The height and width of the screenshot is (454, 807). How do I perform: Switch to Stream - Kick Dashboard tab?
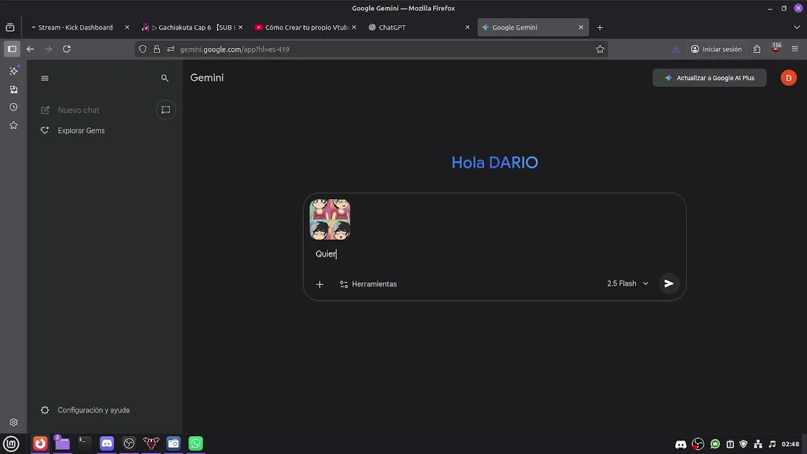point(76,28)
